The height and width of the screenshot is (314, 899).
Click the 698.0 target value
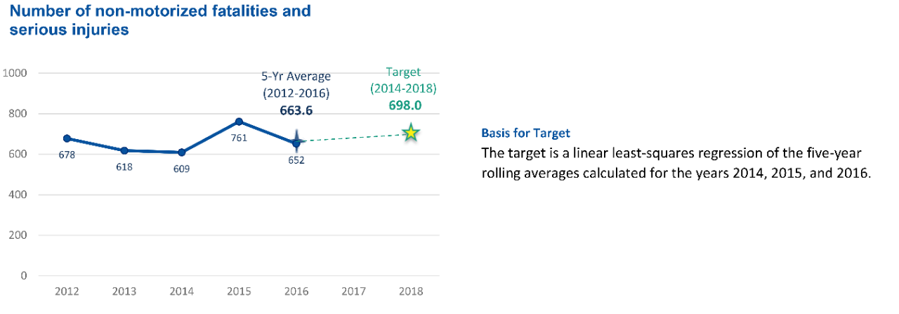pos(403,105)
